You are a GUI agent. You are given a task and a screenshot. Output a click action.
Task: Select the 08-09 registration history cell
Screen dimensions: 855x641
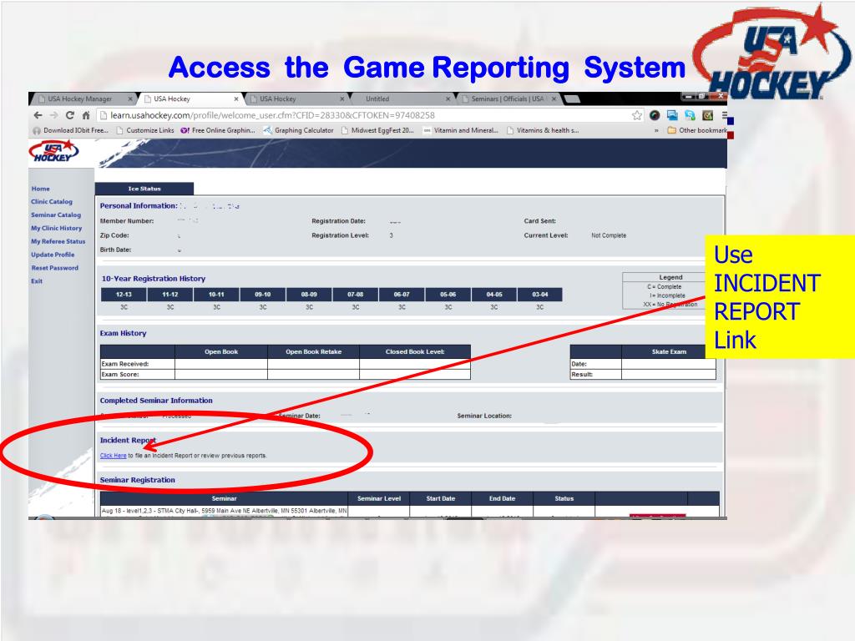[309, 295]
